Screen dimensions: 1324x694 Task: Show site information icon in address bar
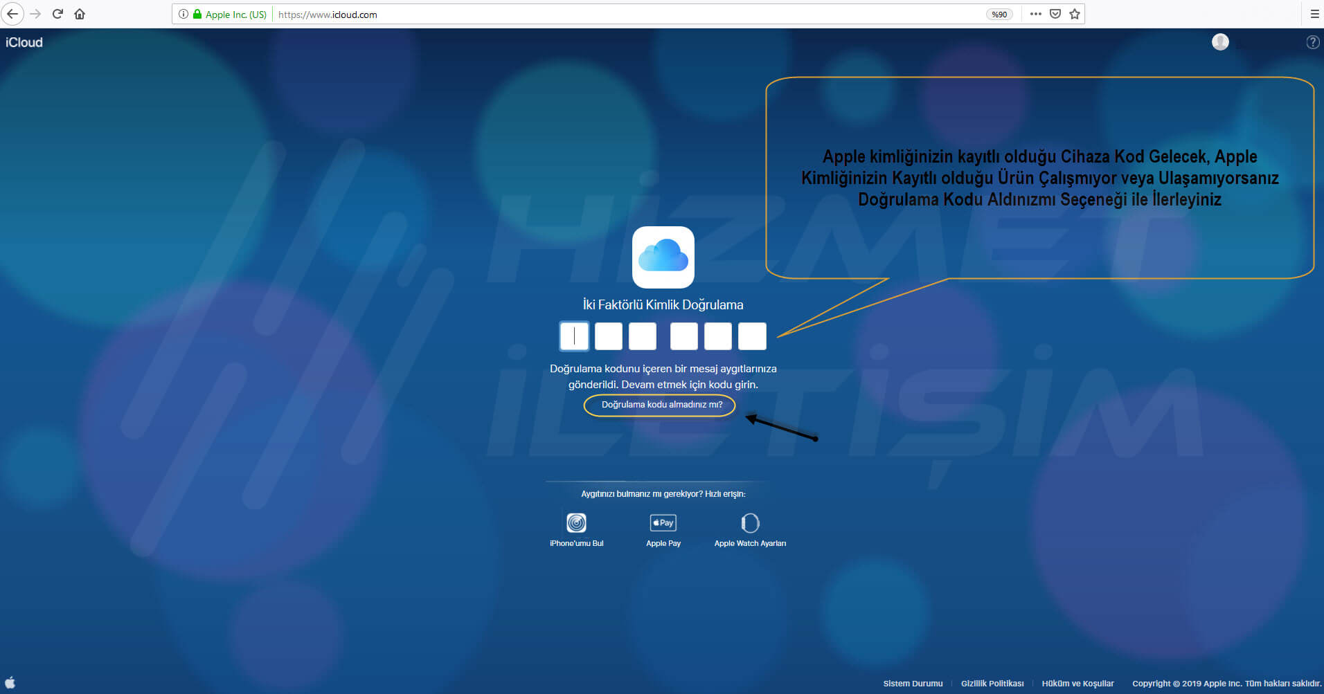pyautogui.click(x=183, y=14)
